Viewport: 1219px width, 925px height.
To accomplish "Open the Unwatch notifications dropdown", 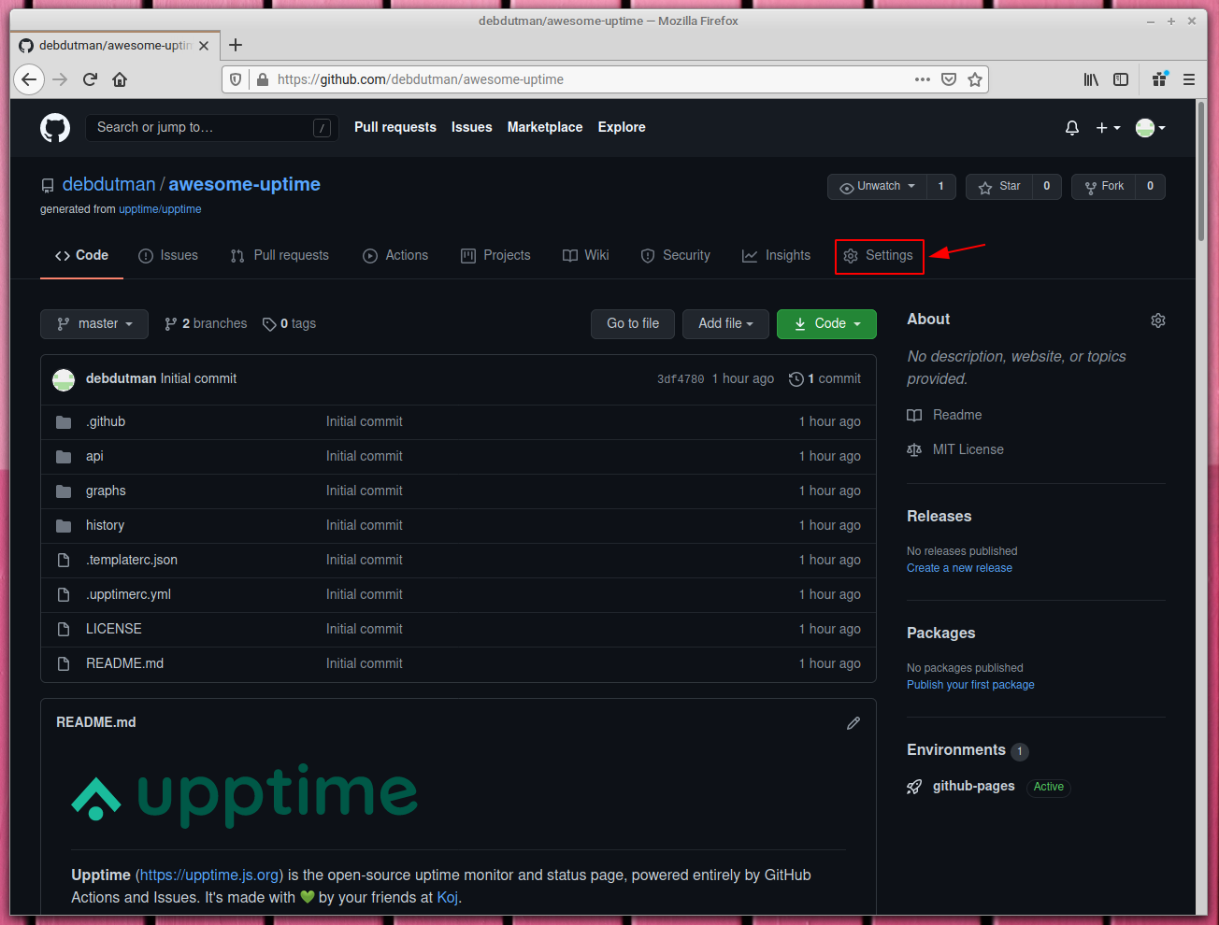I will coord(876,186).
